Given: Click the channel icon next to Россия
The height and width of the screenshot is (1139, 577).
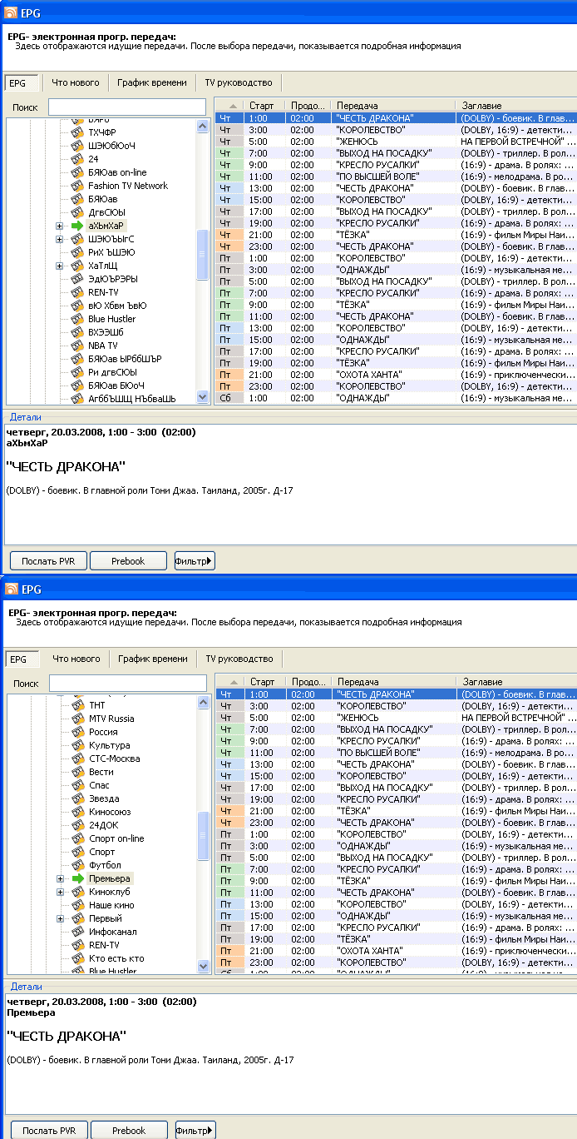Looking at the screenshot, I should point(77,732).
